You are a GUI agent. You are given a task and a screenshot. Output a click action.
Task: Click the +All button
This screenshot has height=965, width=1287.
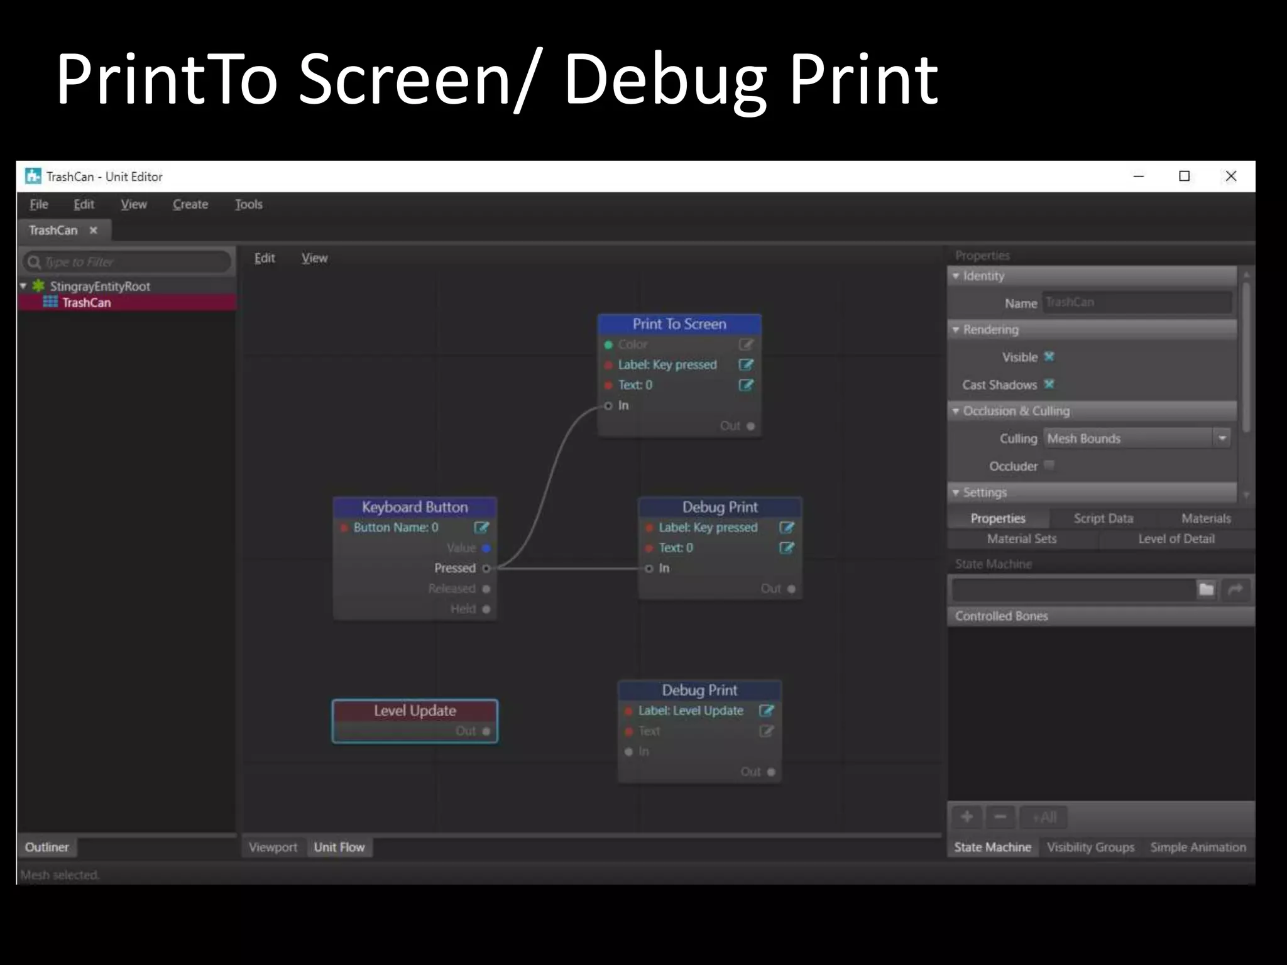[x=1044, y=817]
